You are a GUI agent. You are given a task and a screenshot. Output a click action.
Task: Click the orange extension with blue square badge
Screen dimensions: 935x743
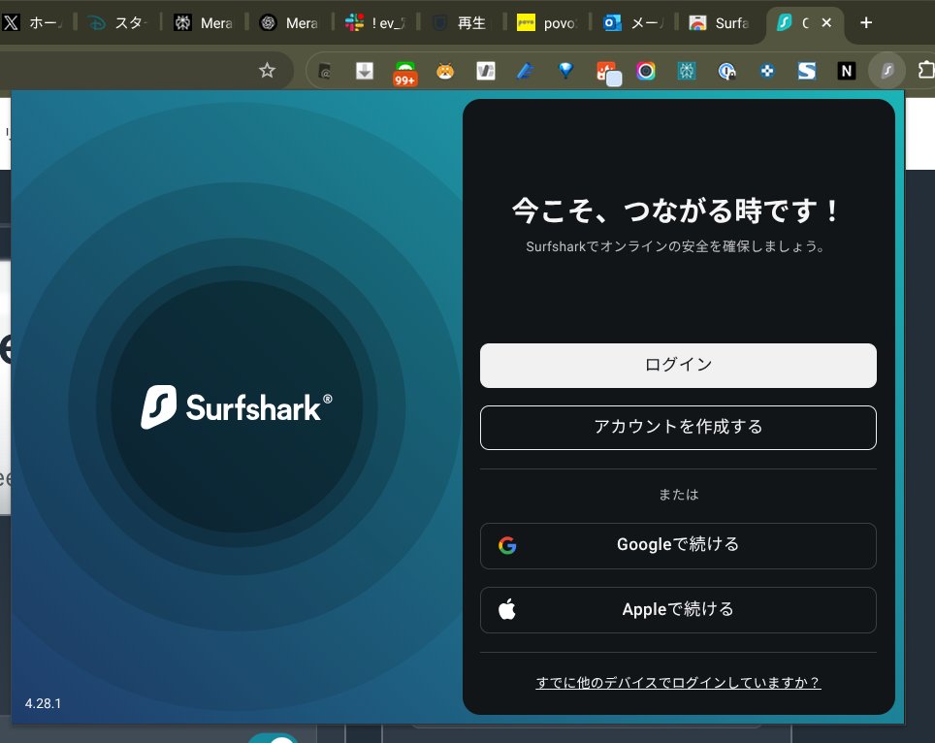coord(607,73)
